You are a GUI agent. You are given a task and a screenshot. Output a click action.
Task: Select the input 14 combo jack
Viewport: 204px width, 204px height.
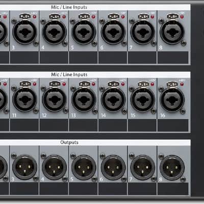click(x=113, y=99)
